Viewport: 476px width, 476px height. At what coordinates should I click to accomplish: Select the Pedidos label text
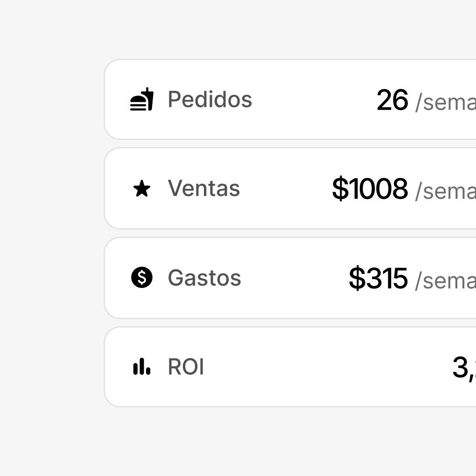pyautogui.click(x=210, y=99)
